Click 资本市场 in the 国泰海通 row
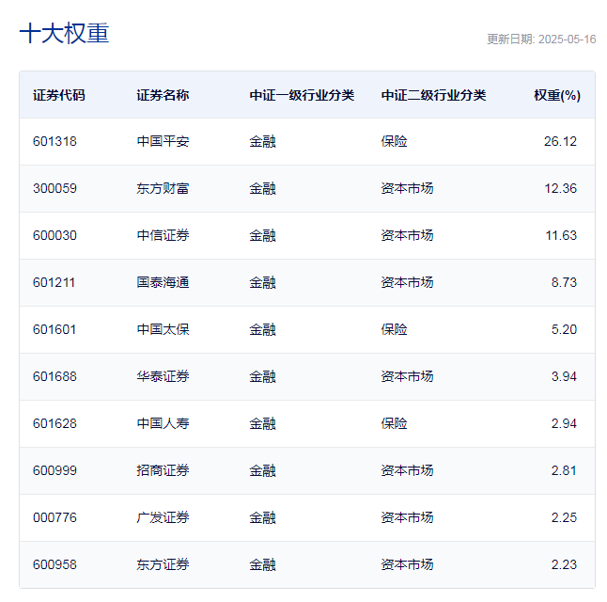 pyautogui.click(x=407, y=282)
